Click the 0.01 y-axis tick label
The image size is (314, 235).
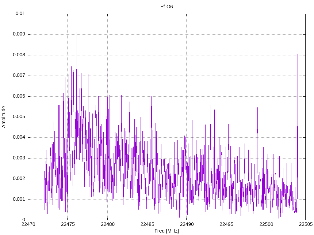tap(20, 13)
